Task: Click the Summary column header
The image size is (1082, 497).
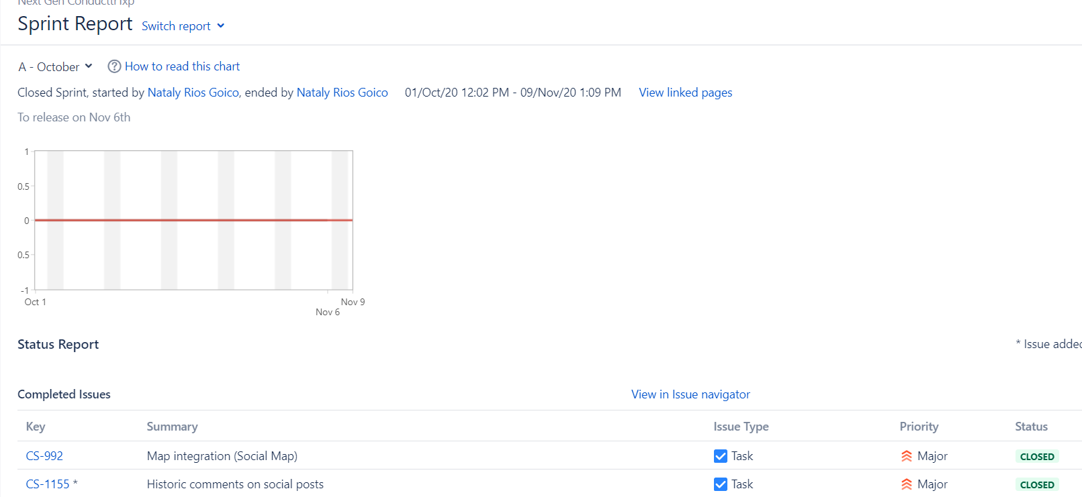Action: pyautogui.click(x=173, y=427)
